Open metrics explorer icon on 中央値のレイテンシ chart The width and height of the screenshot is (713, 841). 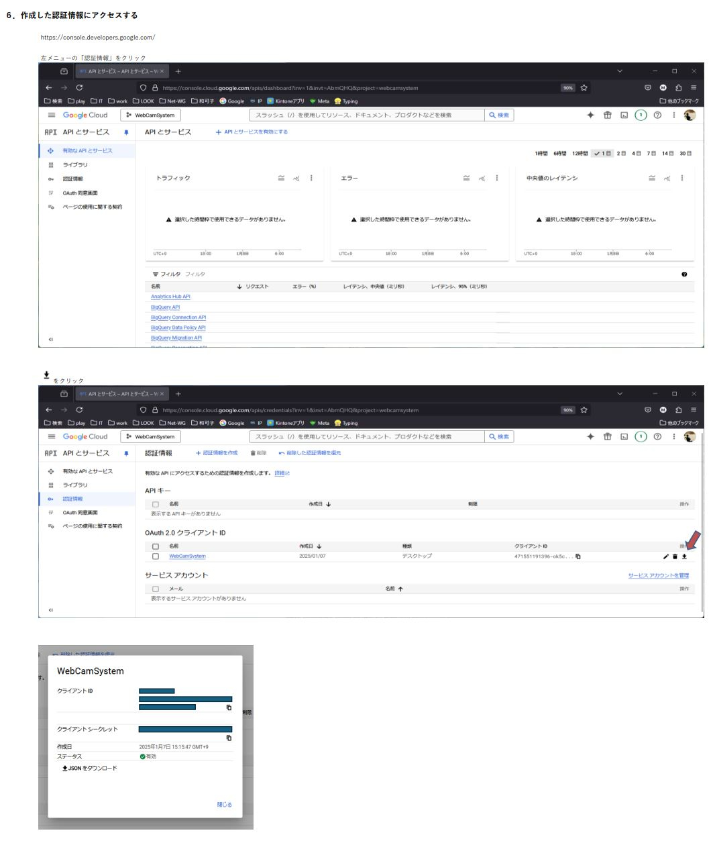(x=667, y=178)
